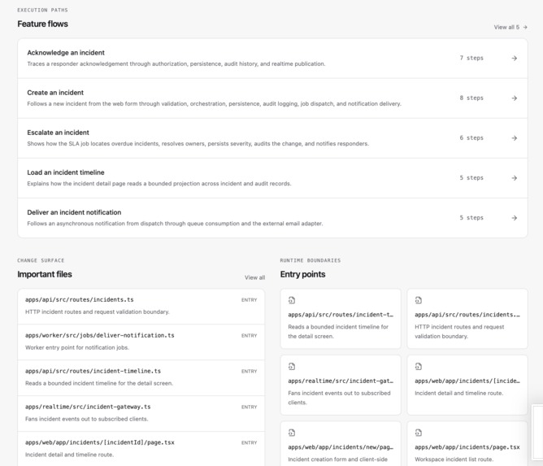Click 'Reads a bounded incident timeline' entry point text
Image resolution: width=543 pixels, height=466 pixels.
click(338, 331)
